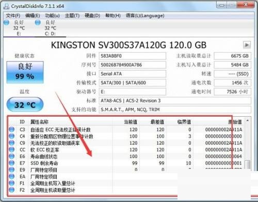The width and height of the screenshot is (258, 202).
Task: Open the 帮助(H) menu
Action: 113,15
